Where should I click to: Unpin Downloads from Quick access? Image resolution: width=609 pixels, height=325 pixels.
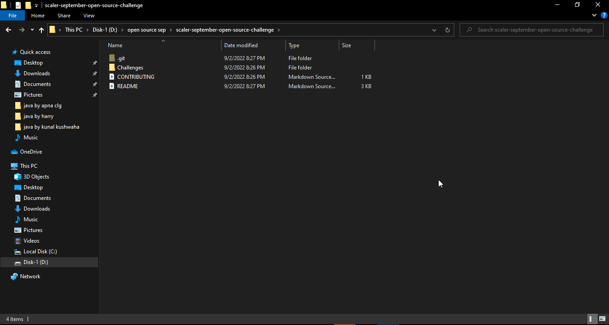(95, 73)
